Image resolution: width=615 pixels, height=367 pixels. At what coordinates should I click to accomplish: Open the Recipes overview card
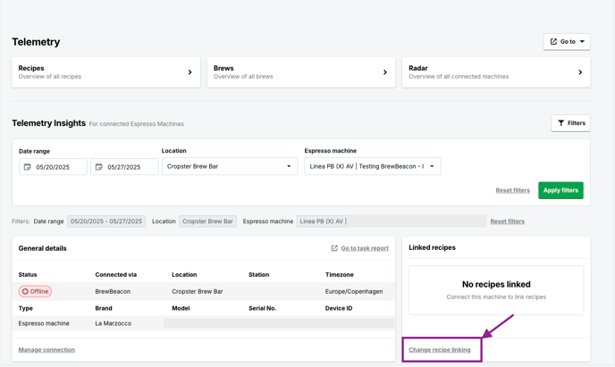(105, 72)
